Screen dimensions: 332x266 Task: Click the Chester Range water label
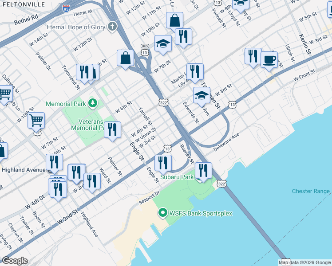[x=311, y=191]
